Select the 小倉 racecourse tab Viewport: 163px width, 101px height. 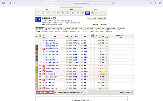pos(95,9)
